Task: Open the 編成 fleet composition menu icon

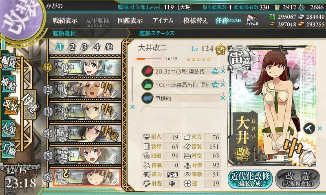Action: (x=9, y=61)
